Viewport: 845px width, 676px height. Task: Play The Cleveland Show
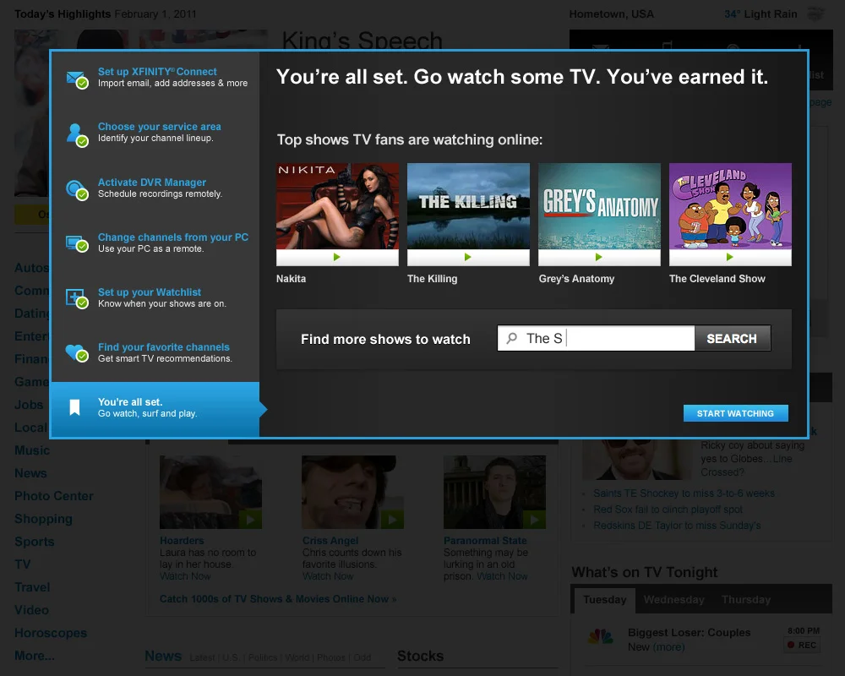pyautogui.click(x=730, y=257)
